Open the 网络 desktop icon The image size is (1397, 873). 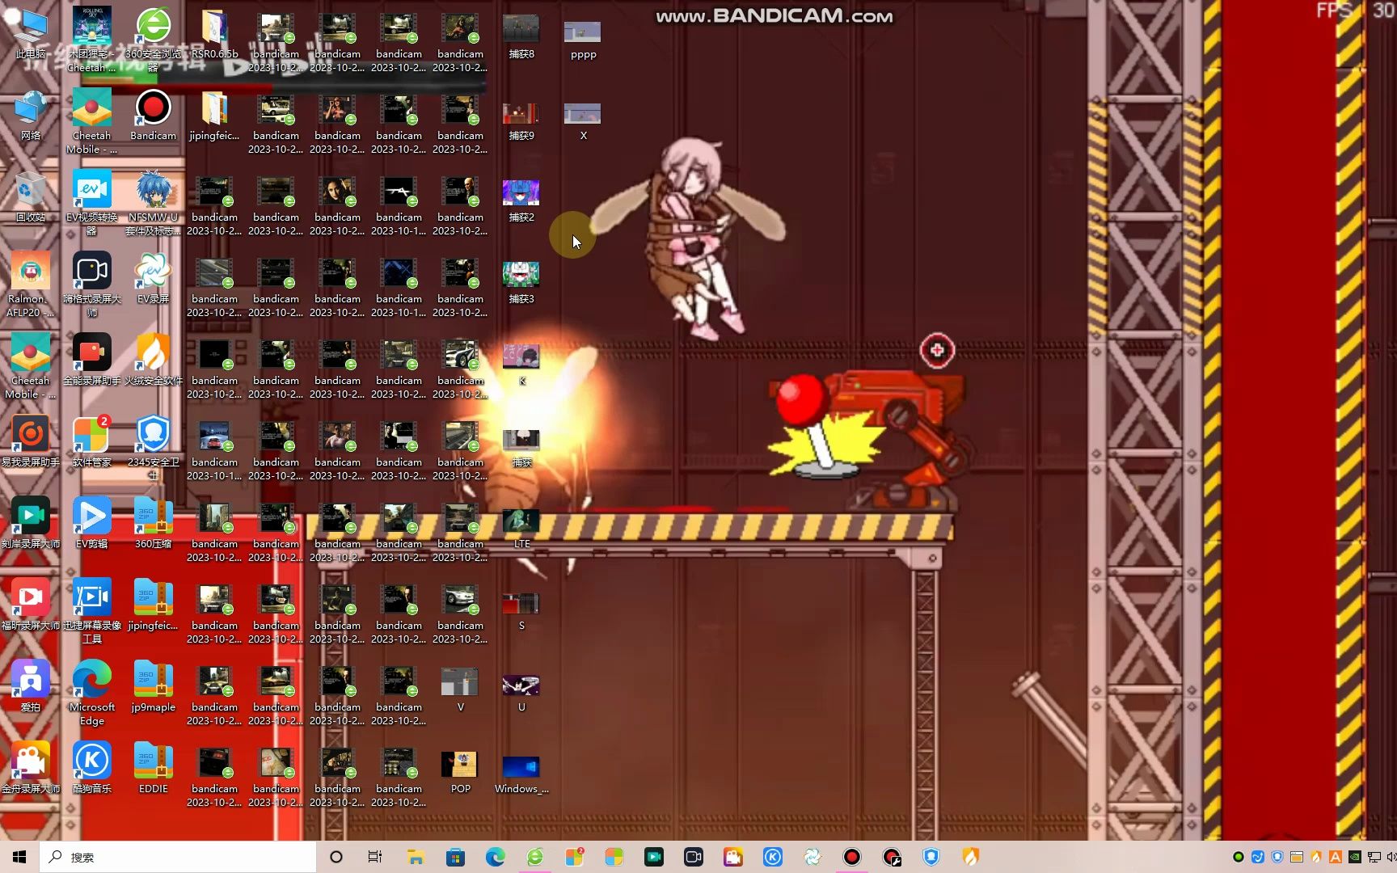pos(31,115)
